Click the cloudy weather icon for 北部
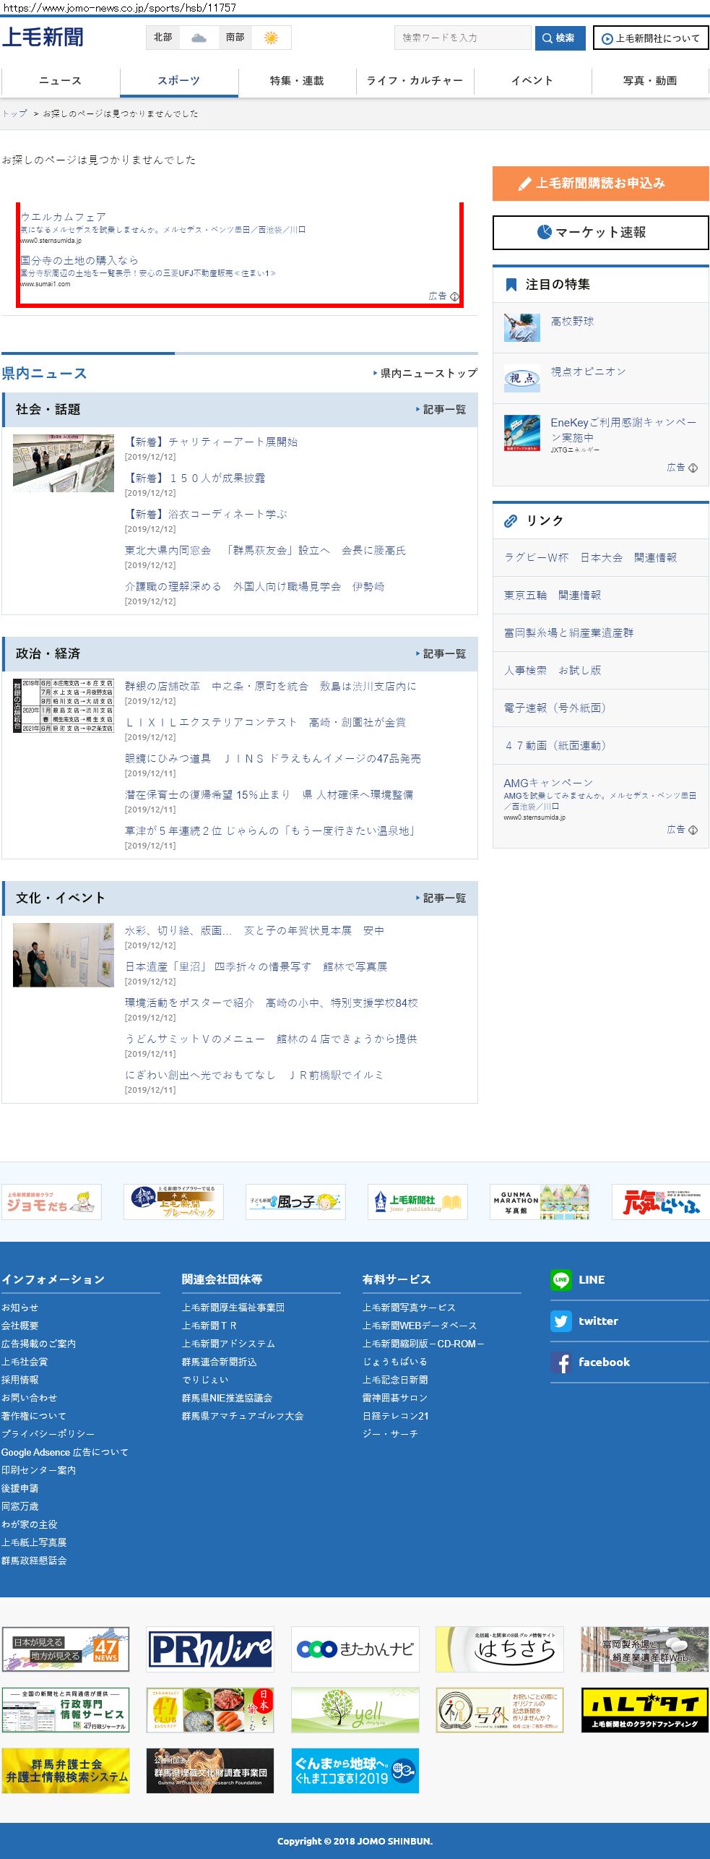This screenshot has width=710, height=1859. point(199,38)
